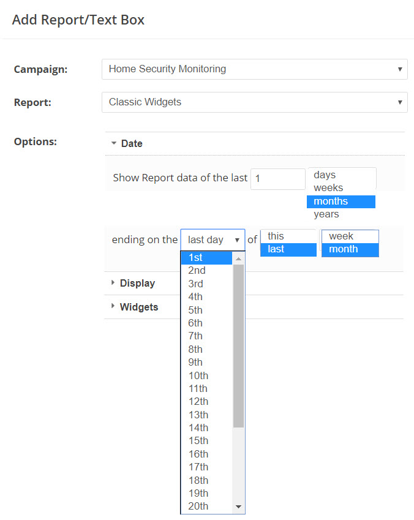Click the 'last day' ending dropdown
This screenshot has width=414, height=520.
click(213, 240)
